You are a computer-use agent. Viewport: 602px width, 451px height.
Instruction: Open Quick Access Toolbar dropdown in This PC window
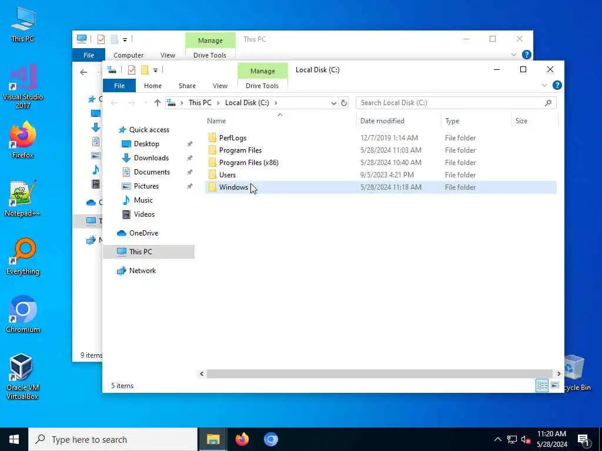pos(125,39)
